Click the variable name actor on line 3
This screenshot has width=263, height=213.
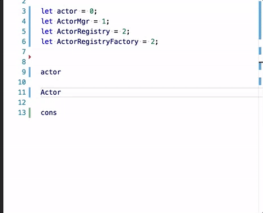tap(67, 11)
